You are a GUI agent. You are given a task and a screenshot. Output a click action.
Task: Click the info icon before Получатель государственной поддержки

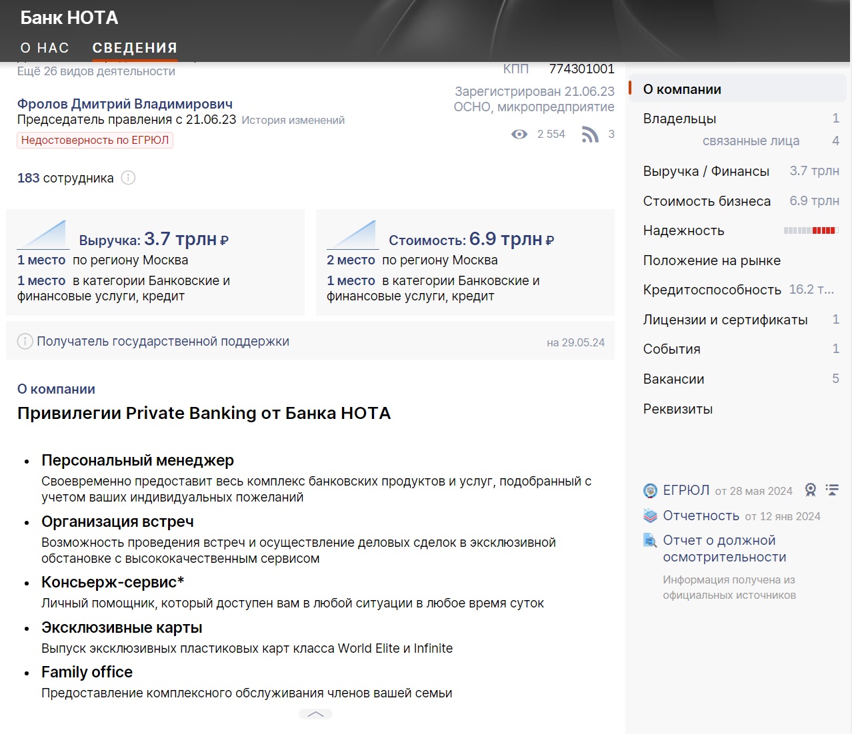tap(25, 341)
